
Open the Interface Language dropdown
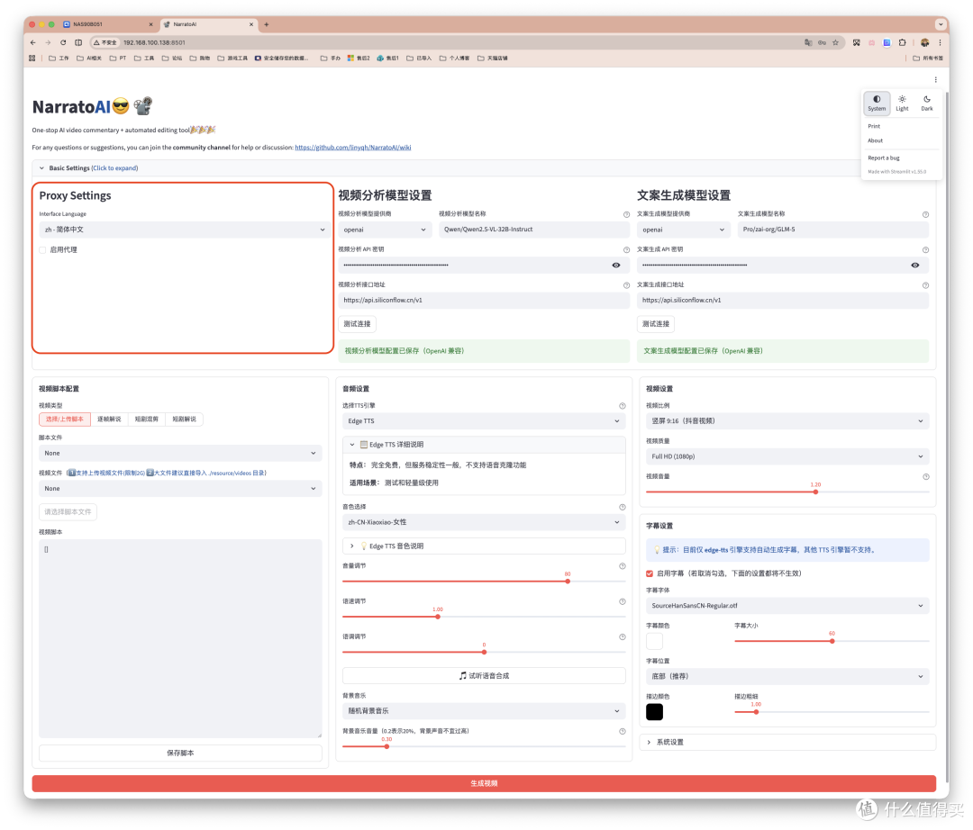pyautogui.click(x=184, y=230)
